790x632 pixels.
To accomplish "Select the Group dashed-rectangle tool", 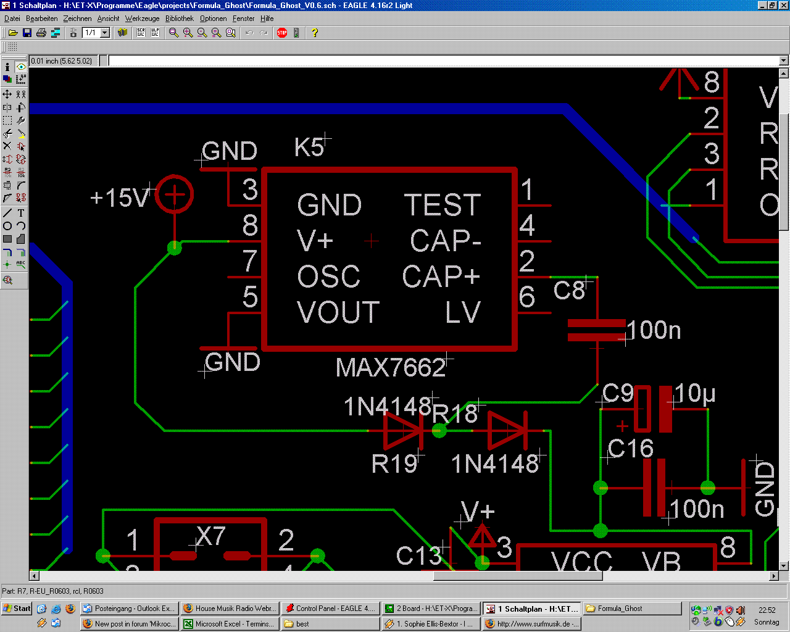I will click(7, 121).
